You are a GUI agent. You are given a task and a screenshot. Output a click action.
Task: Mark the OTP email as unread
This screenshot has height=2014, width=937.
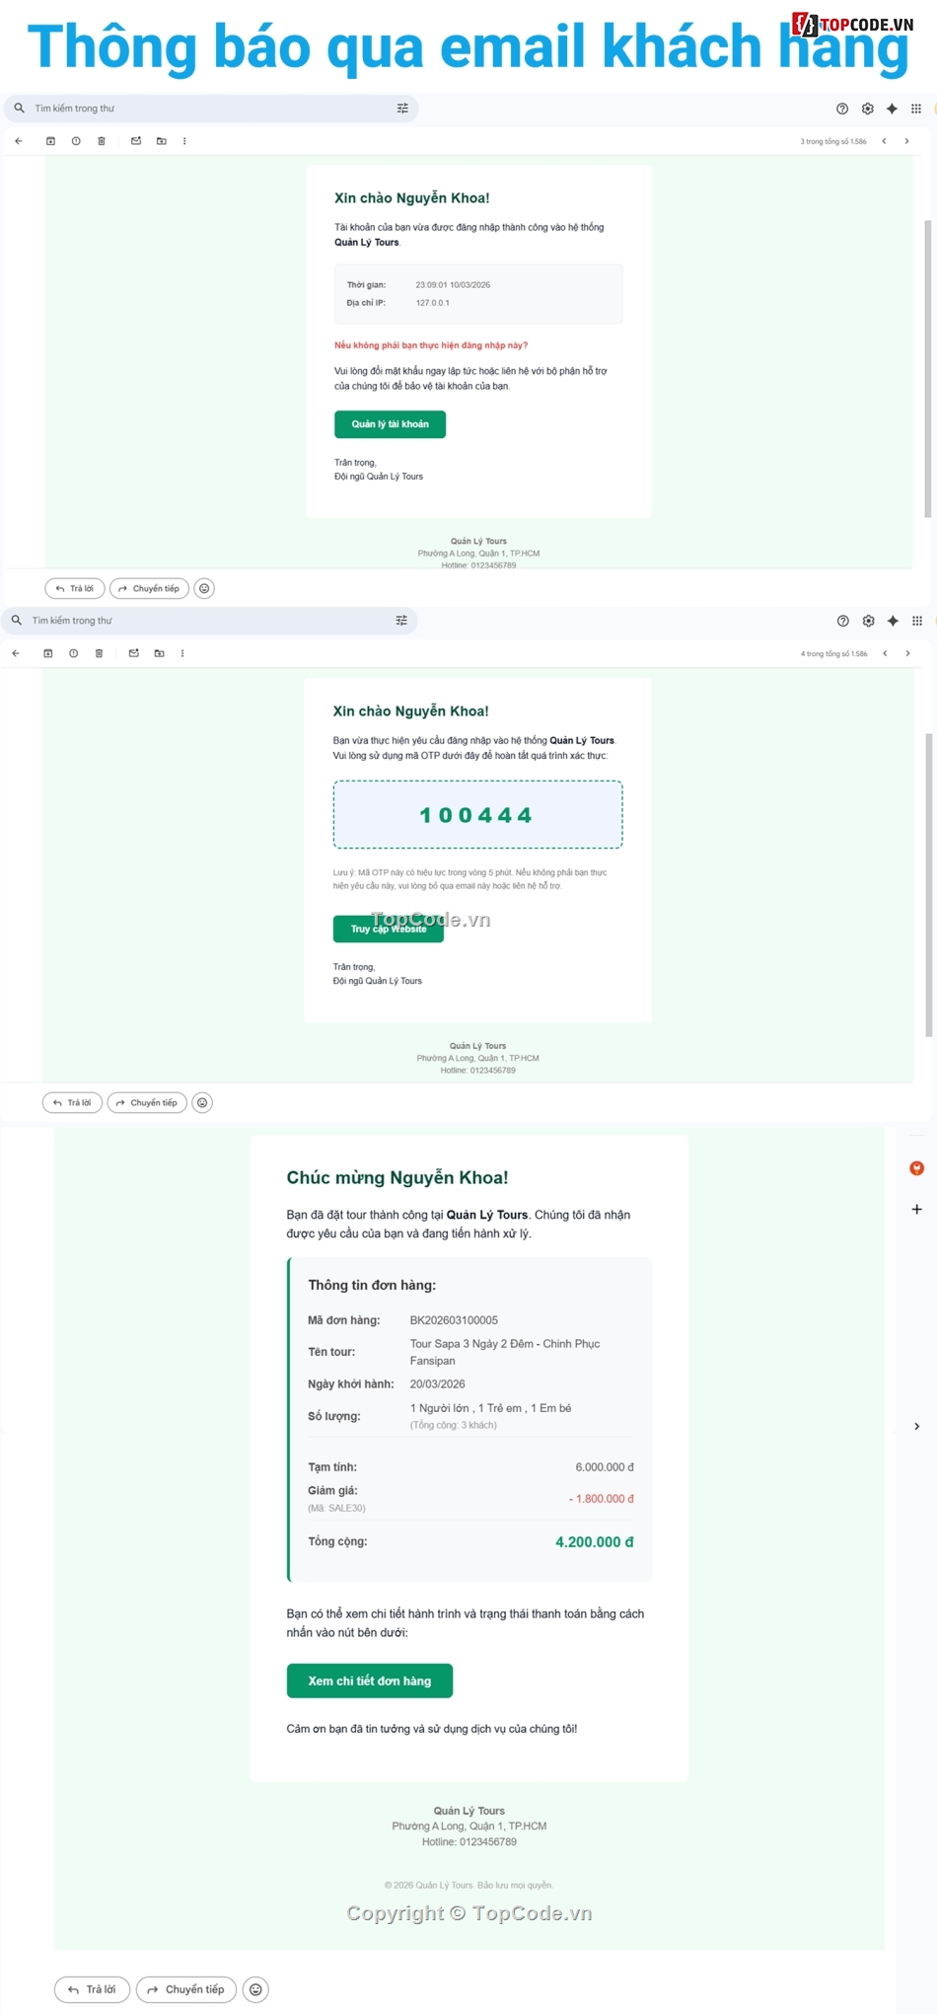(x=134, y=653)
